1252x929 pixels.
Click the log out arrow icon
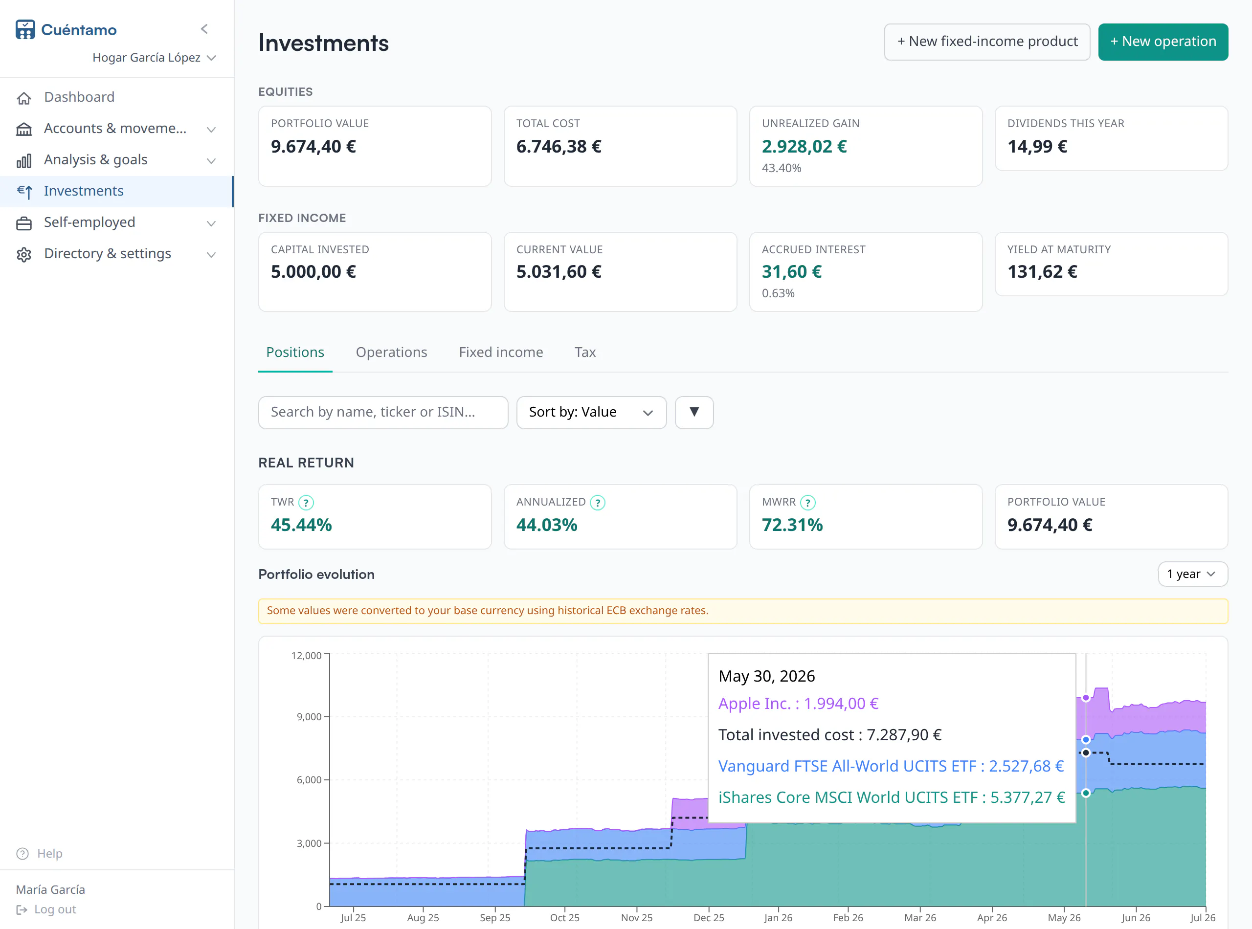[22, 909]
